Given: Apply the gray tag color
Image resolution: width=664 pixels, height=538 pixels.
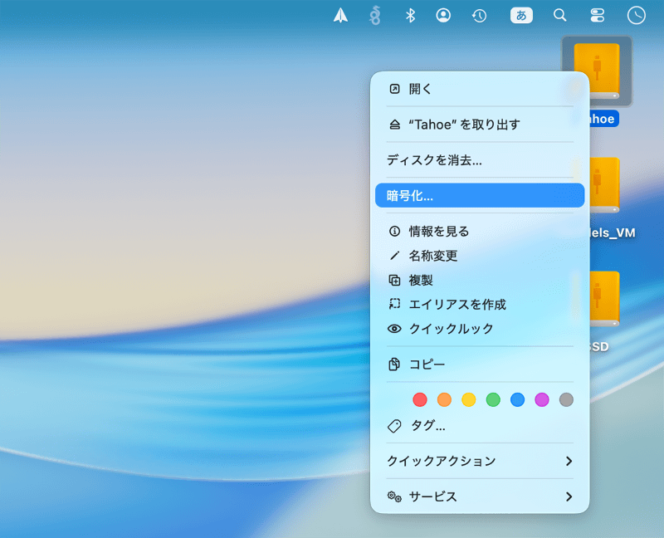Looking at the screenshot, I should pos(566,399).
